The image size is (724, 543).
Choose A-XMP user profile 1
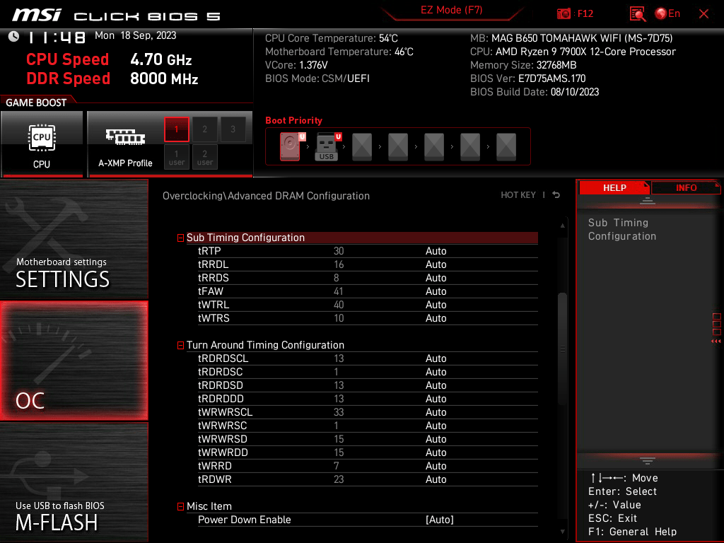tap(176, 158)
